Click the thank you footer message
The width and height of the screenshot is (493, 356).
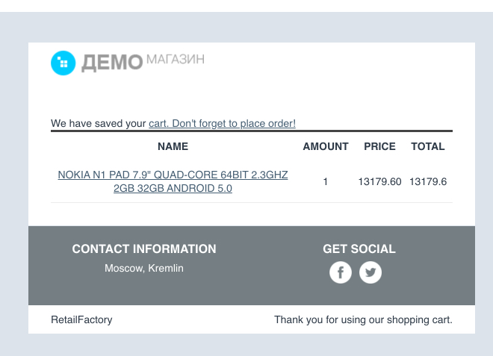click(363, 319)
